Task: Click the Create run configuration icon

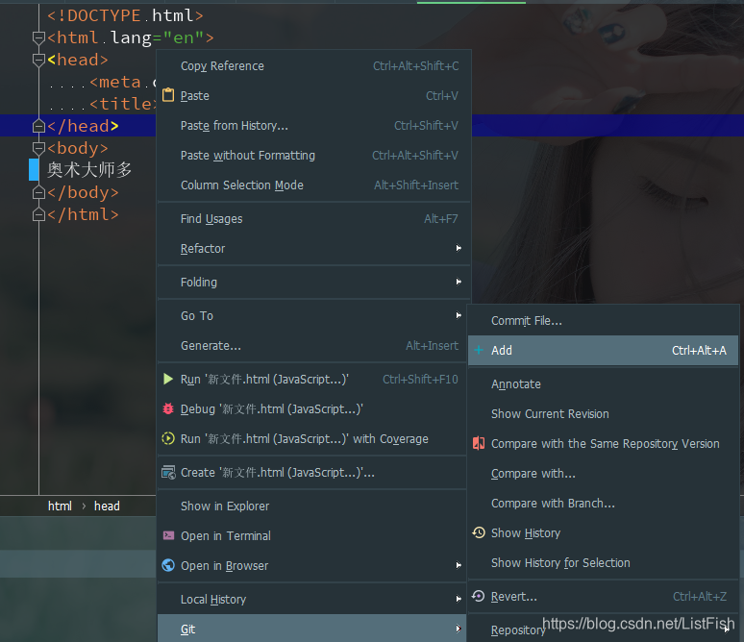Action: pos(168,472)
